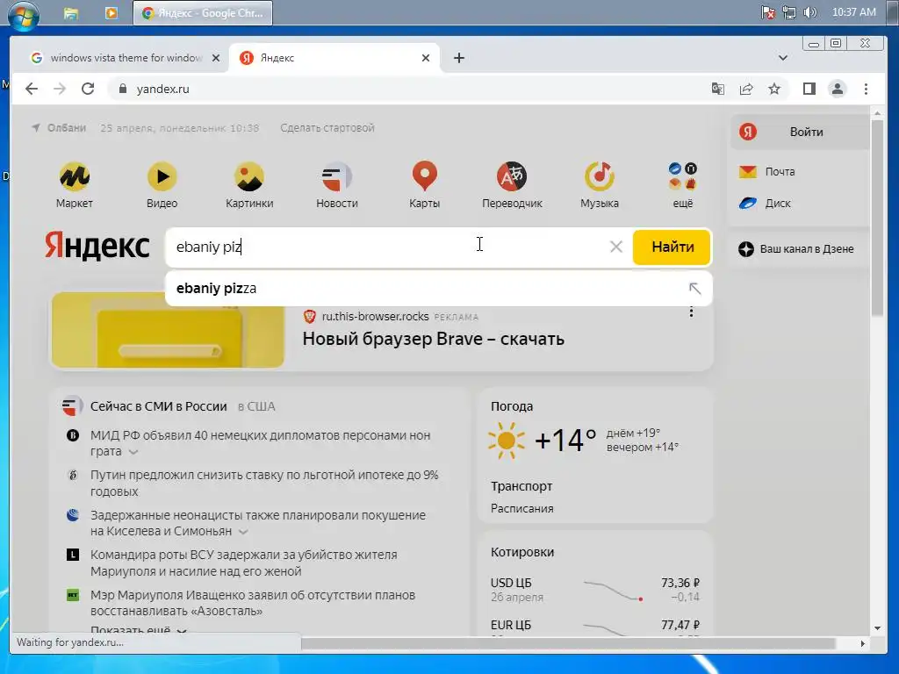The height and width of the screenshot is (674, 899).
Task: Toggle Chrome side panel
Action: [809, 89]
